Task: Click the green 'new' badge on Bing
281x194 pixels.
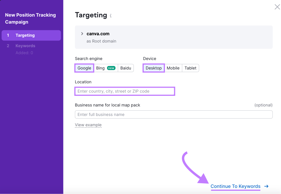Action: tap(111, 68)
